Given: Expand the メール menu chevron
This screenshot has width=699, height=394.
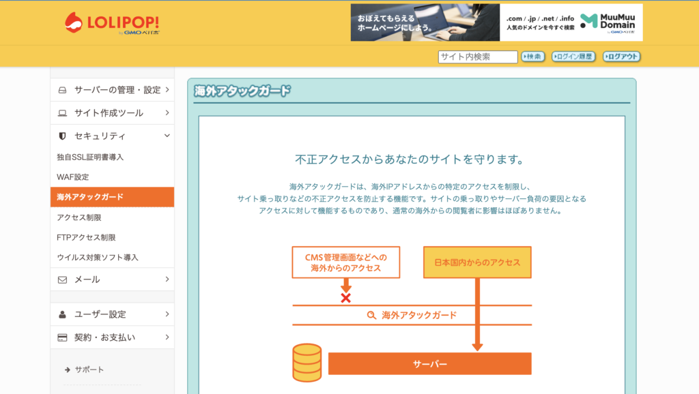Looking at the screenshot, I should click(167, 279).
